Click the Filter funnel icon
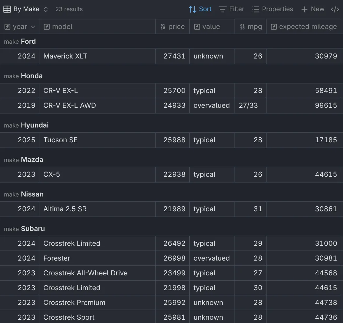Image resolution: width=343 pixels, height=323 pixels. tap(223, 9)
